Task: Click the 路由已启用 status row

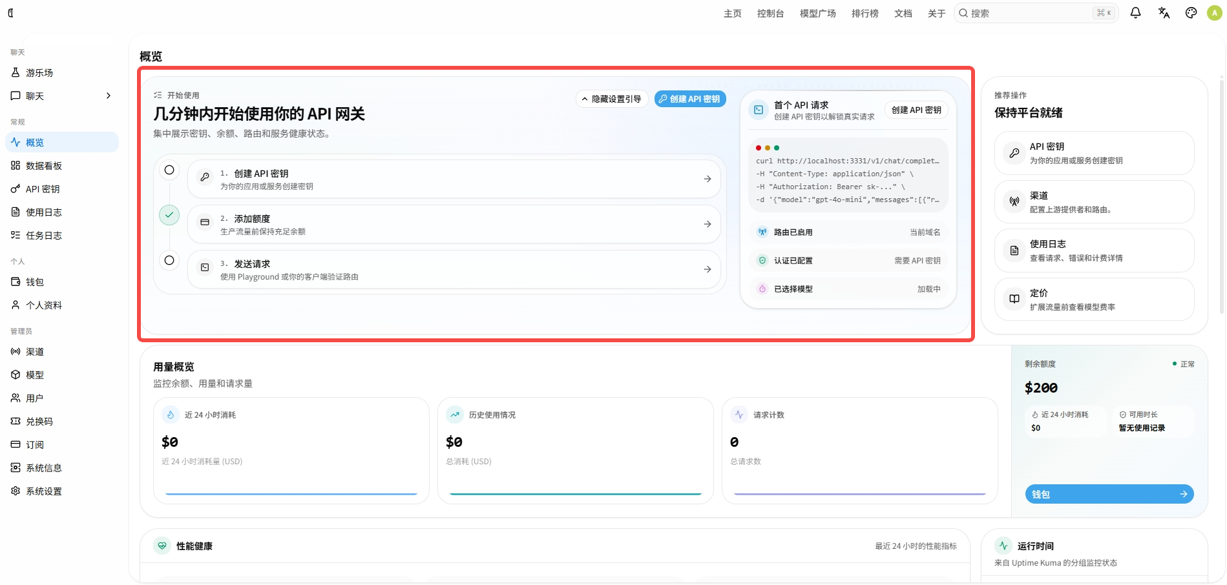Action: [x=848, y=232]
